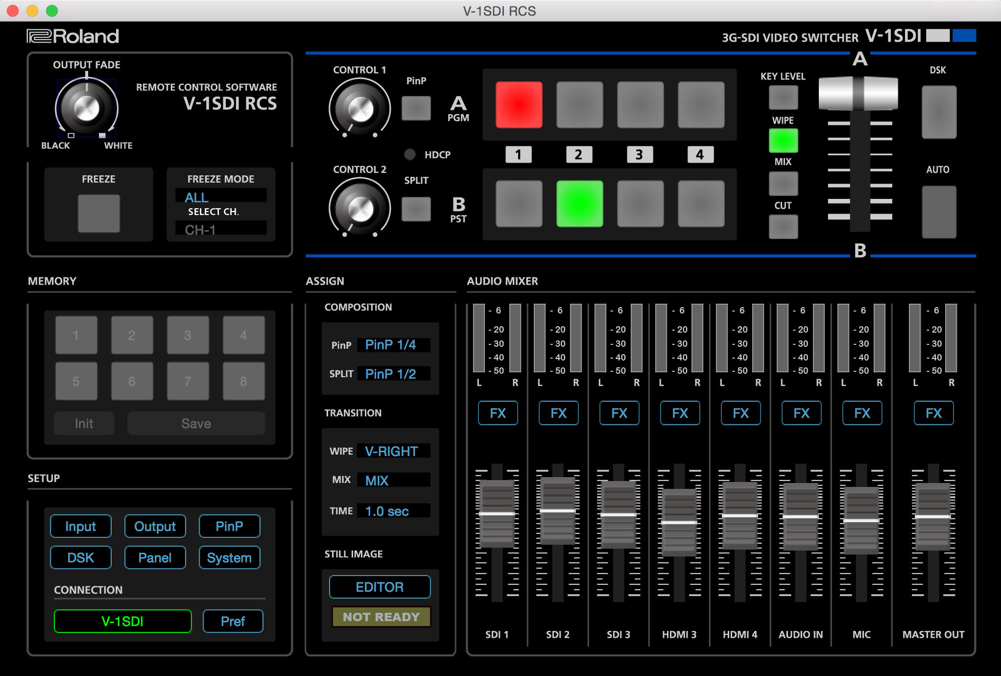Open FX for the SDI 2 channel

pos(558,413)
